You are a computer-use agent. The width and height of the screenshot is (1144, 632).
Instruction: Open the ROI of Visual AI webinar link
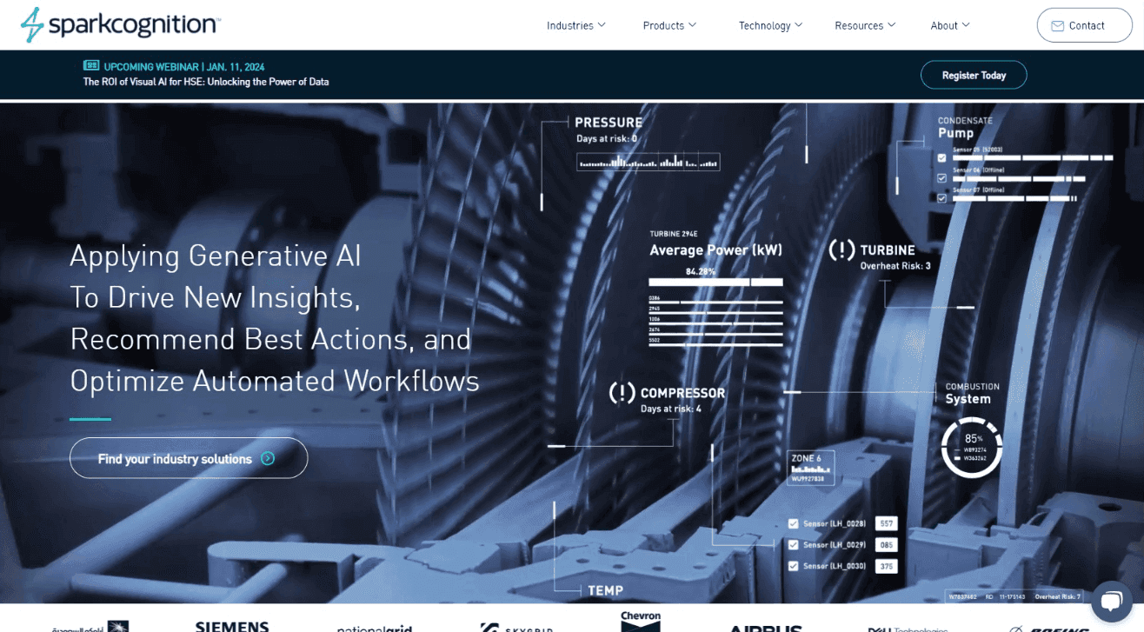(x=206, y=82)
